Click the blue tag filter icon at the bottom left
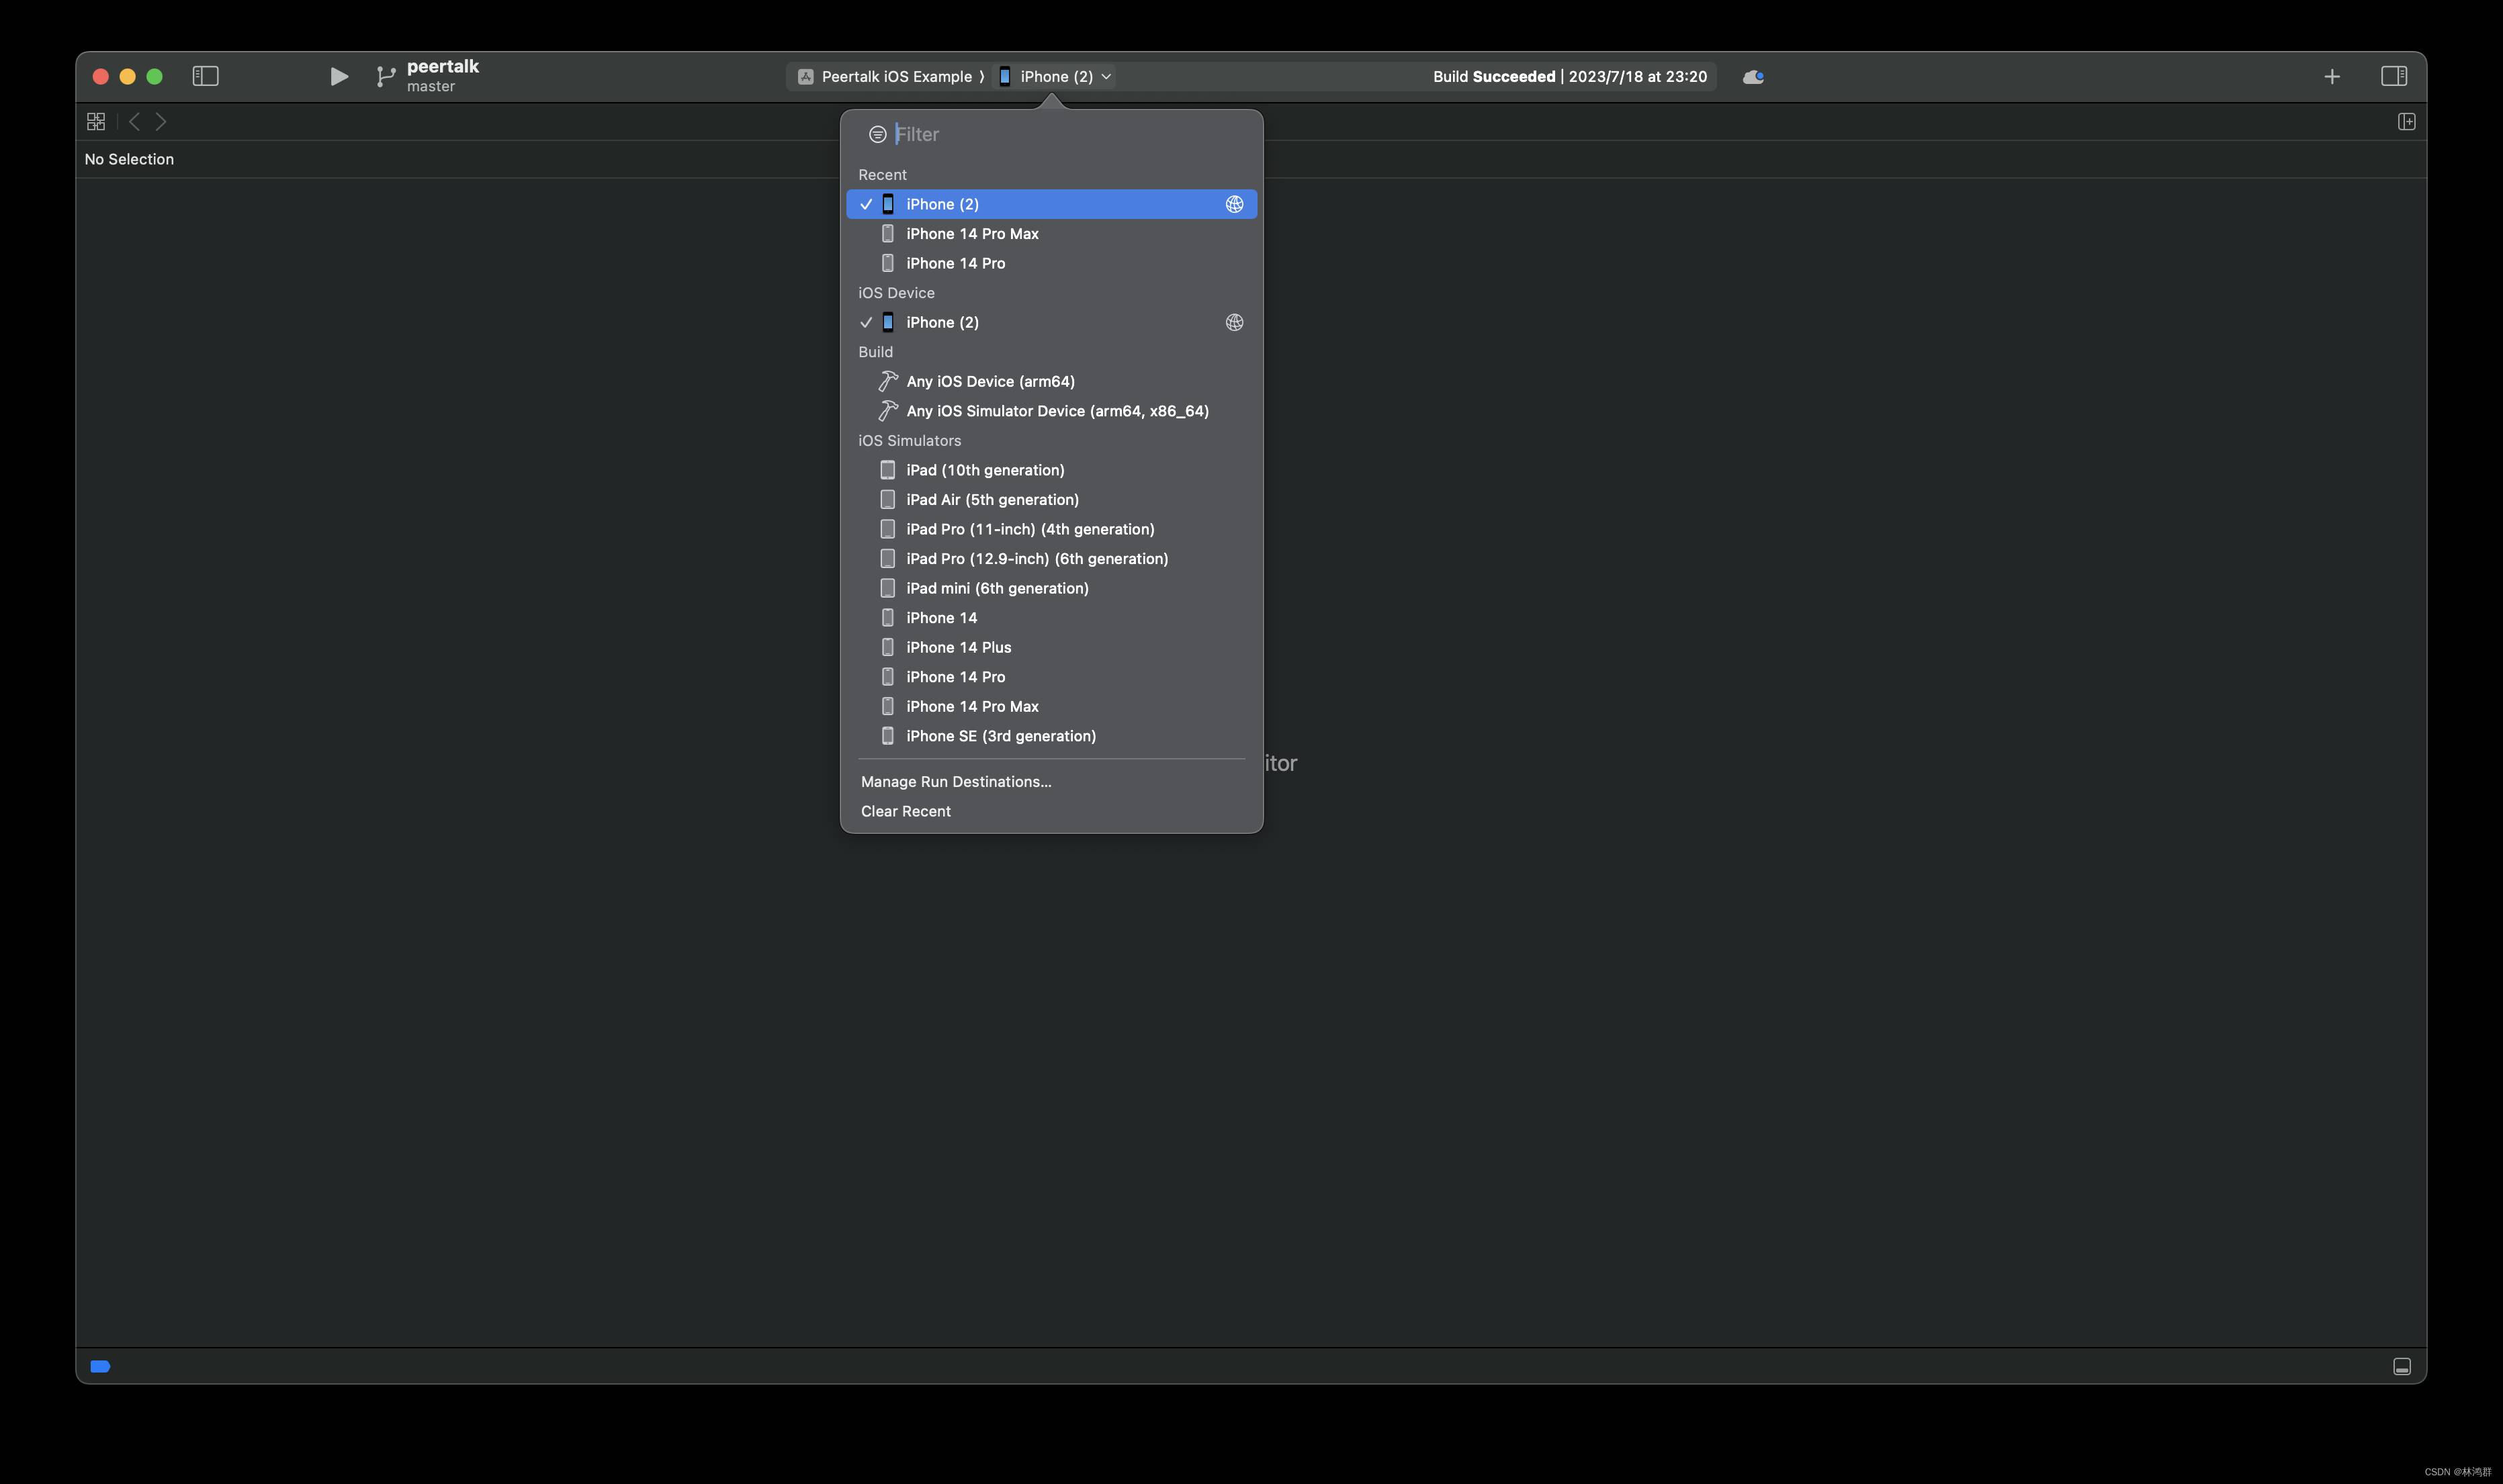The width and height of the screenshot is (2503, 1484). click(x=100, y=1366)
